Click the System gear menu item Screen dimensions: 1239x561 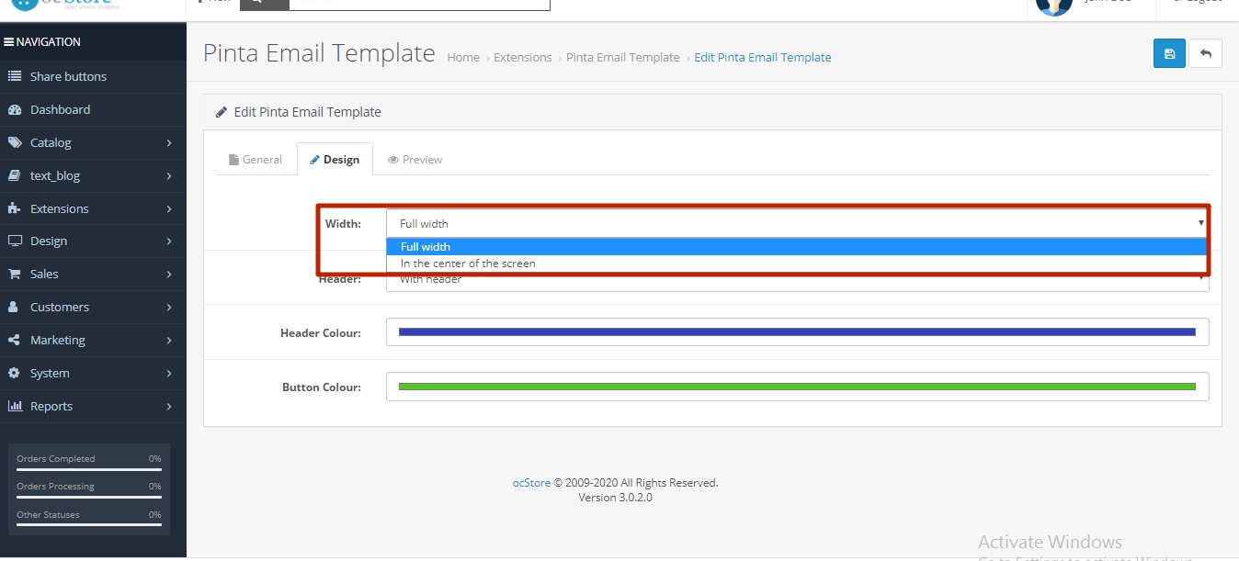(49, 373)
